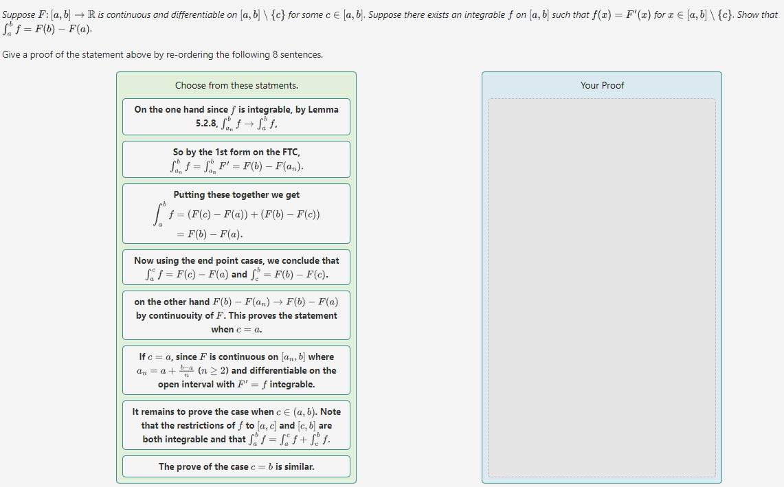
Task: Click the empty Your Proof drop area
Action: coord(602,288)
